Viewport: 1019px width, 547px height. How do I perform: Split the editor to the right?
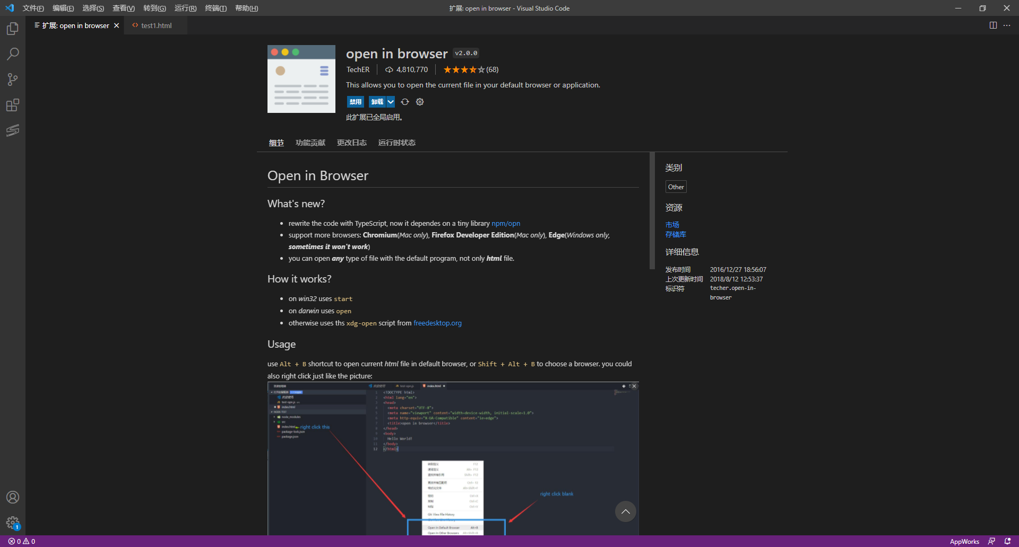click(x=993, y=25)
